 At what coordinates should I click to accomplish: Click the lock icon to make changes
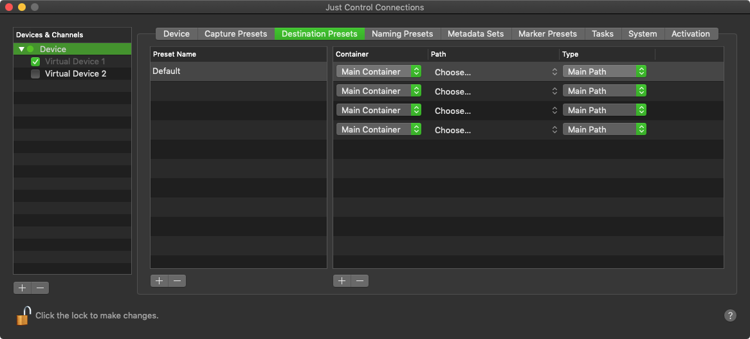23,316
